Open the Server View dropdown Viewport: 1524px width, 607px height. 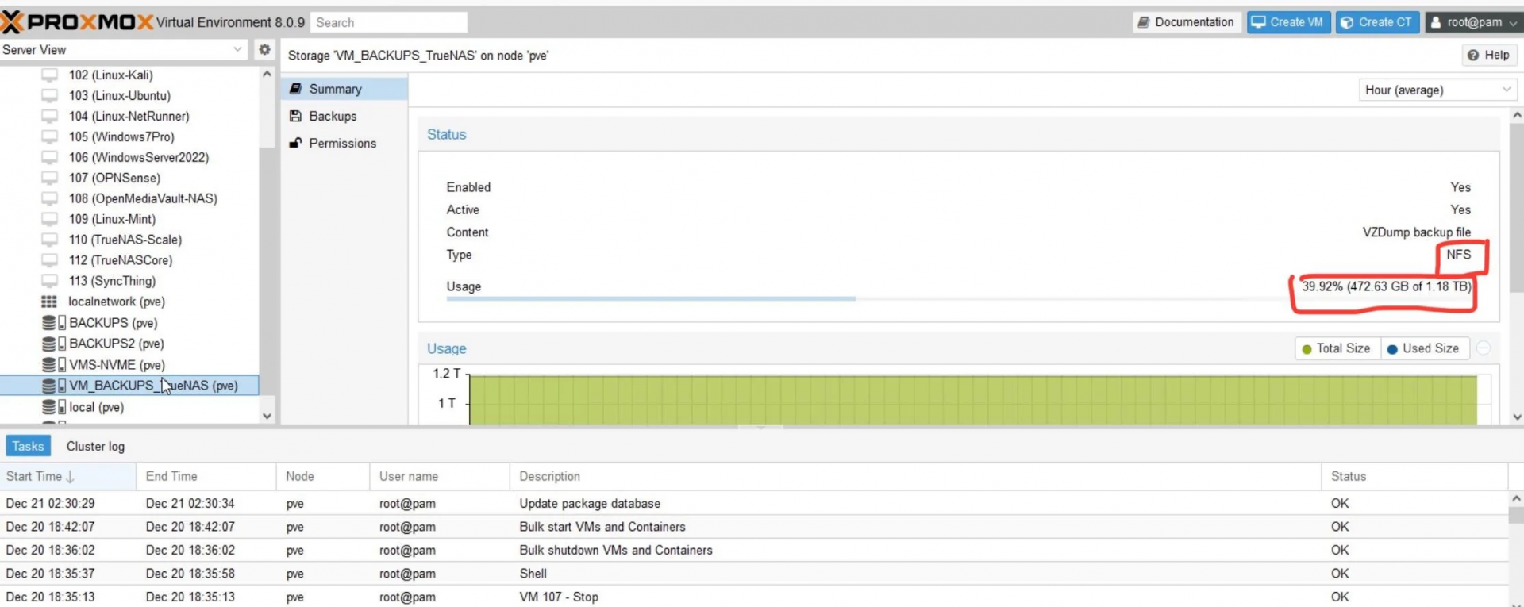237,49
